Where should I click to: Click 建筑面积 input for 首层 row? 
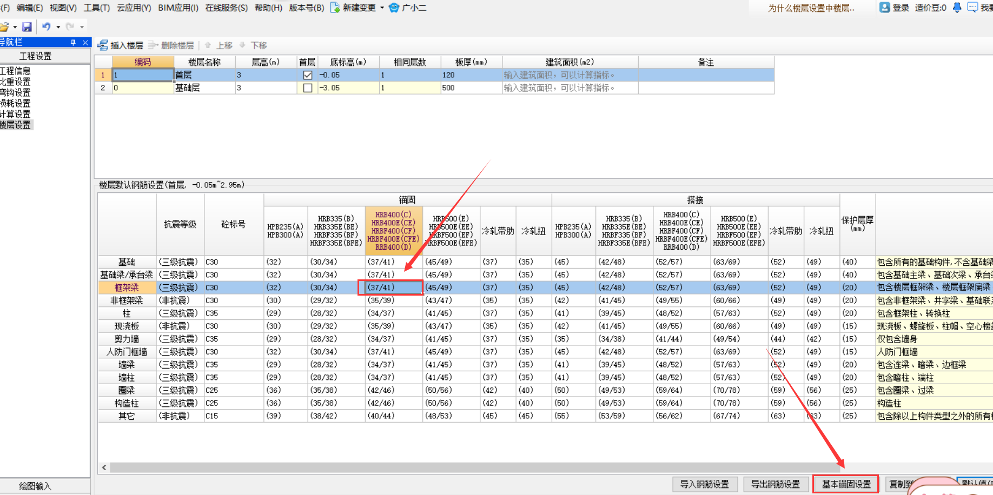[x=570, y=75]
